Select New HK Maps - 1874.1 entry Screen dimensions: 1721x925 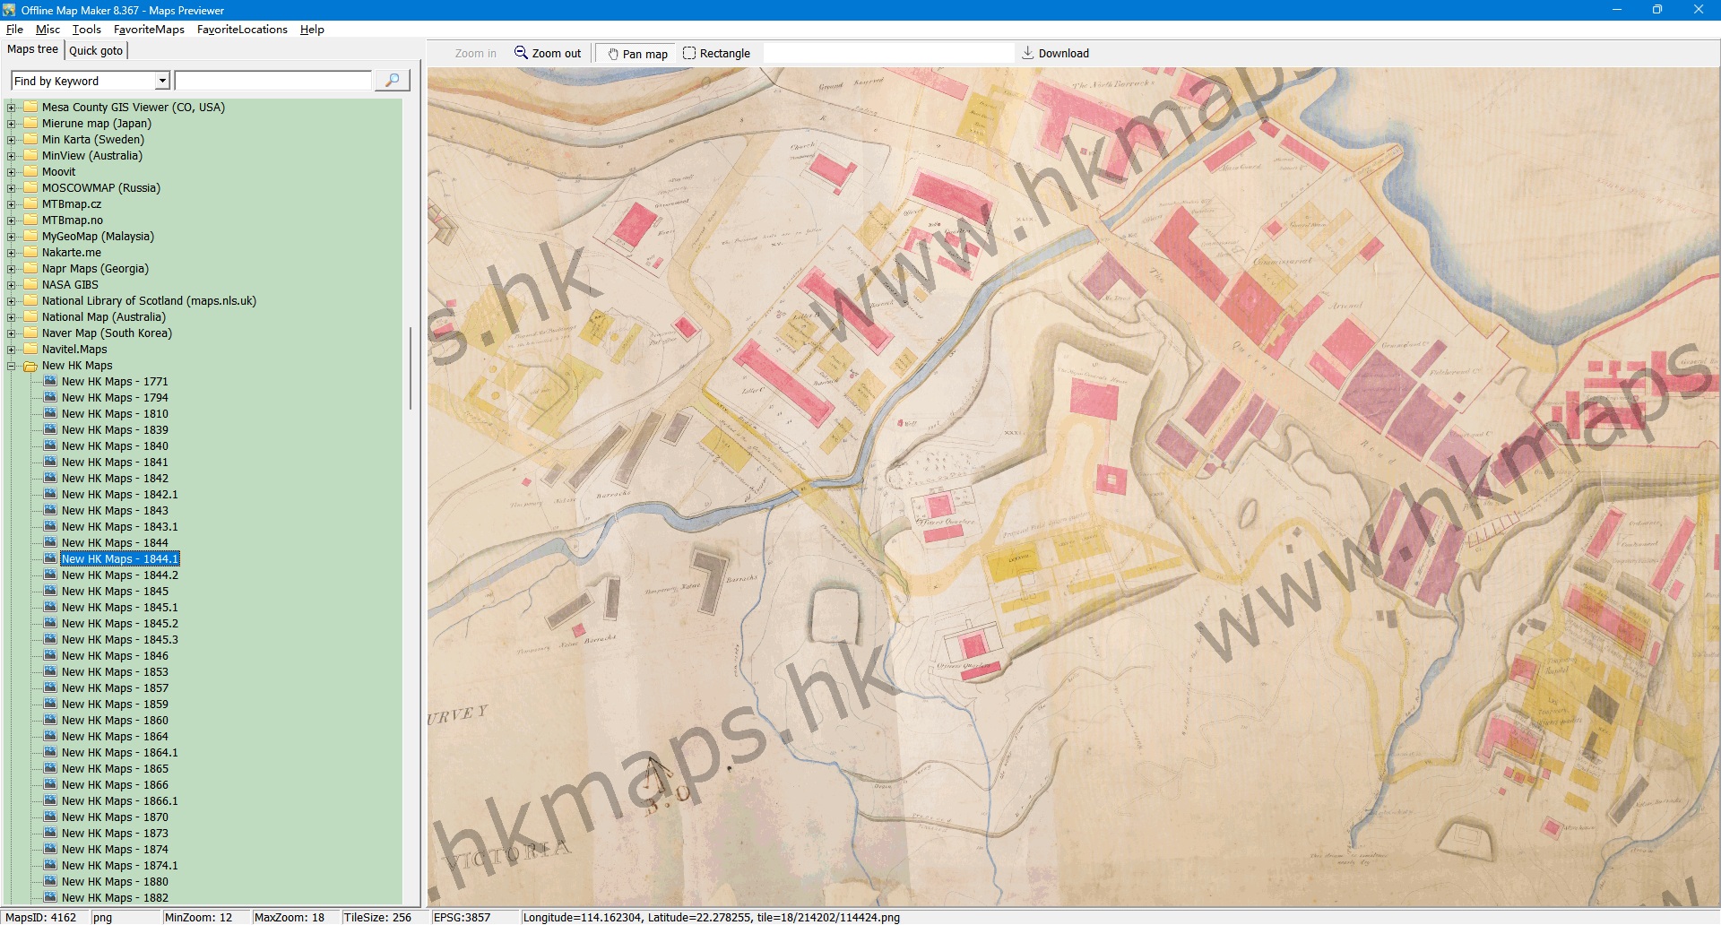click(119, 866)
